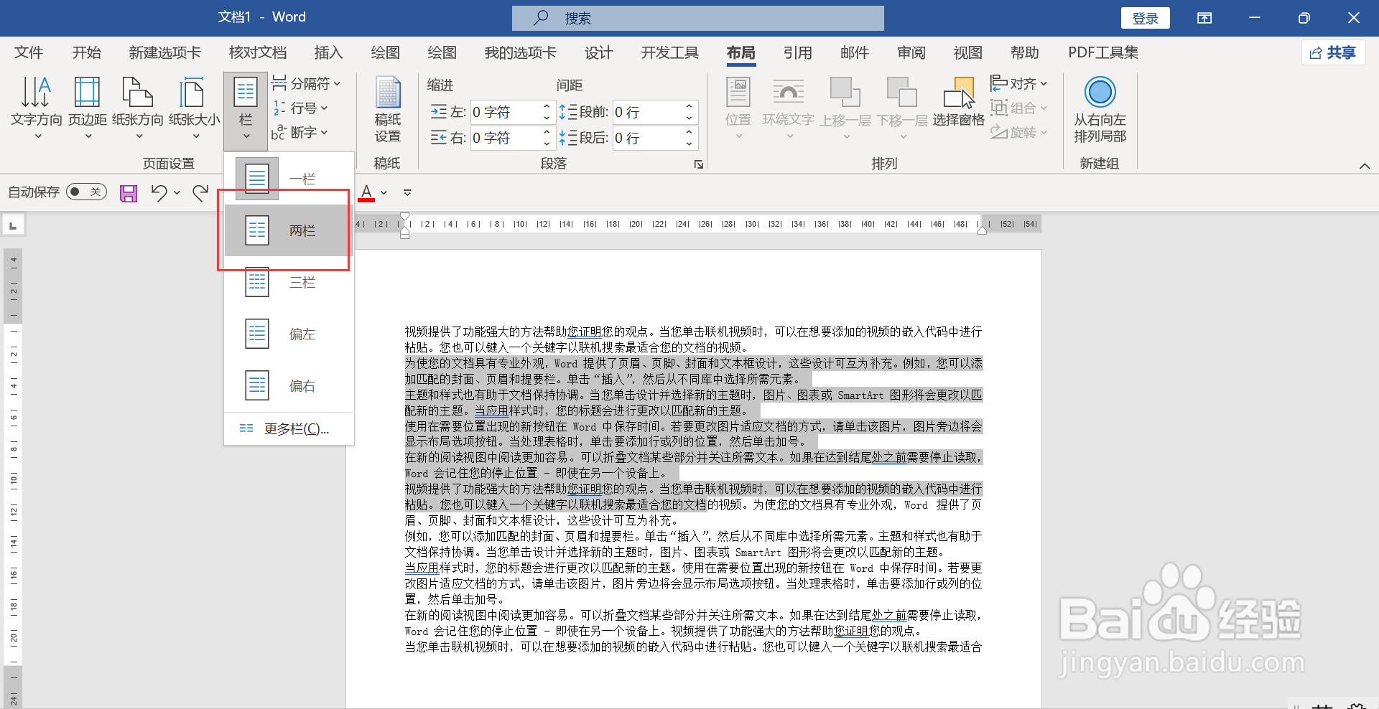The width and height of the screenshot is (1379, 709).
Task: Open the 断字 hyphenation dropdown
Action: pos(300,133)
